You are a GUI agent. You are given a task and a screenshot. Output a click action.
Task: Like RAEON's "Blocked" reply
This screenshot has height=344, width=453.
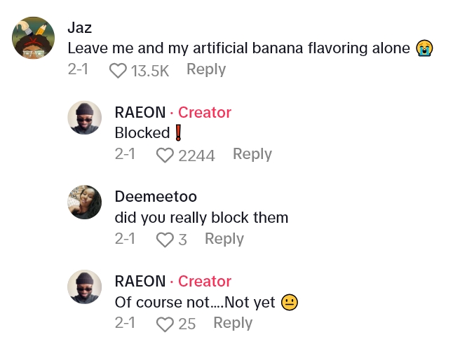pyautogui.click(x=165, y=155)
